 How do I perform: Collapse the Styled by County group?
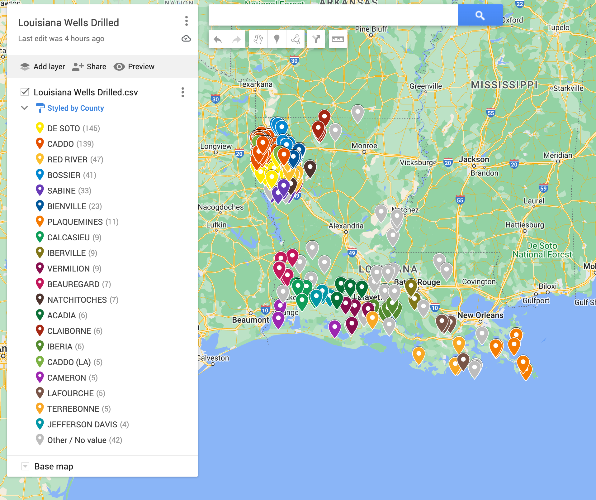(x=24, y=108)
